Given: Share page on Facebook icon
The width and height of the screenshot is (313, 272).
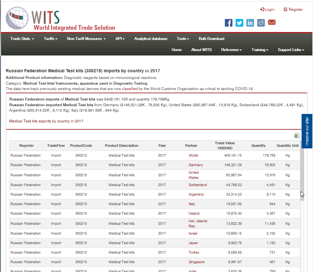Looking at the screenshot, I should pos(229,23).
